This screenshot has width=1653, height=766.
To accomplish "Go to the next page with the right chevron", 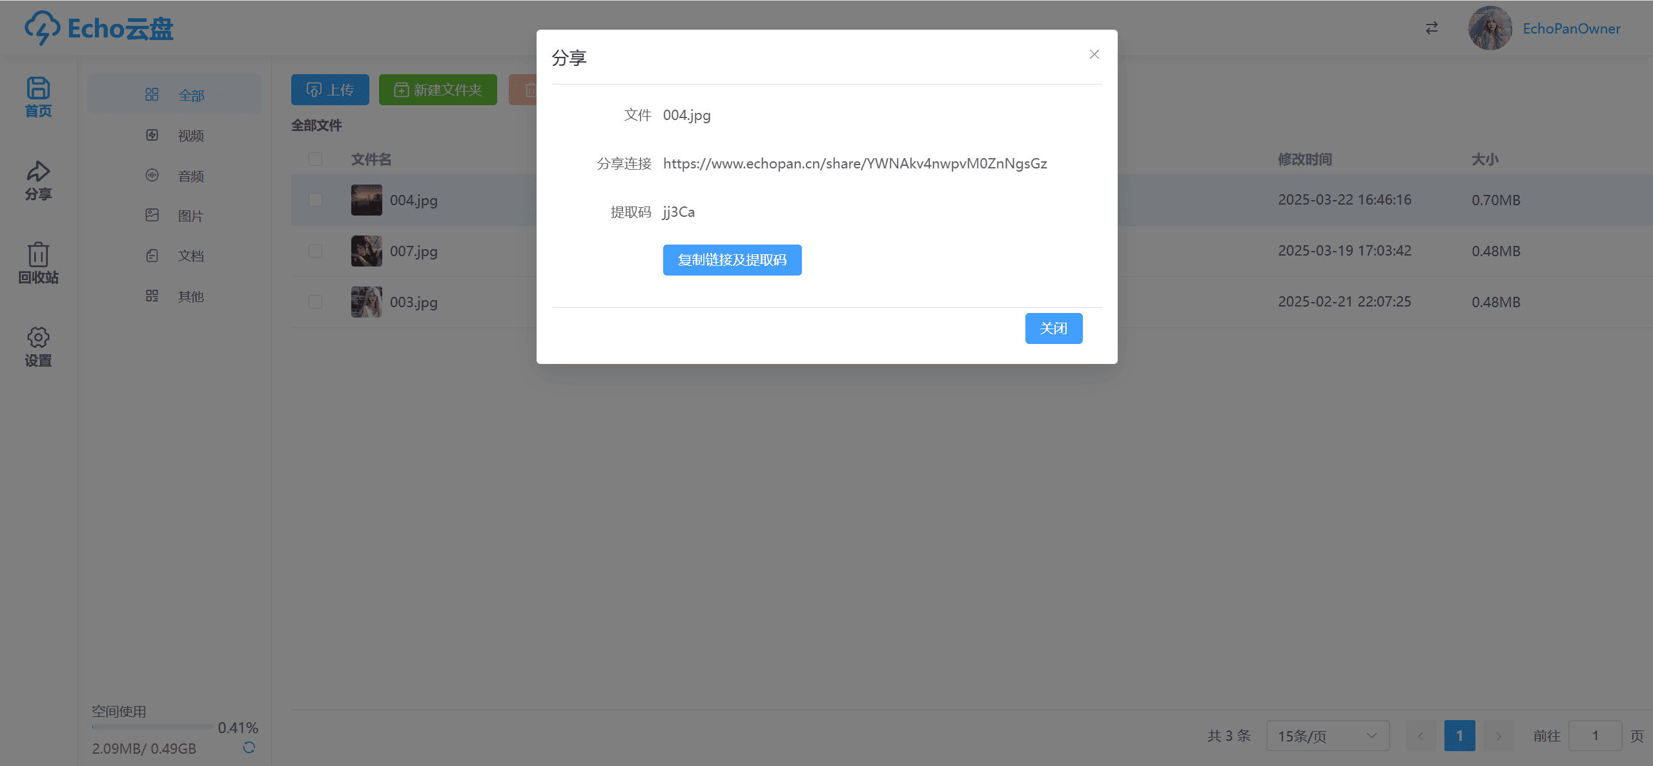I will (1499, 735).
